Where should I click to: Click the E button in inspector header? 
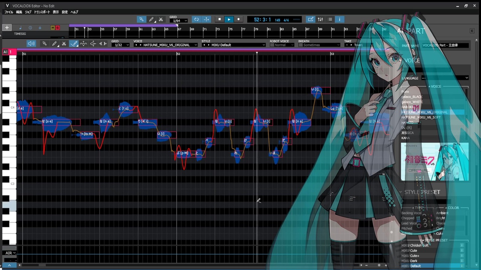pos(472,31)
